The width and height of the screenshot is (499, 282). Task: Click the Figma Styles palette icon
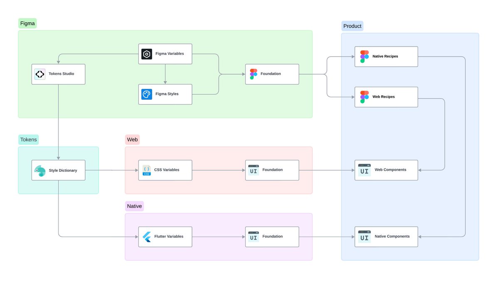click(146, 94)
